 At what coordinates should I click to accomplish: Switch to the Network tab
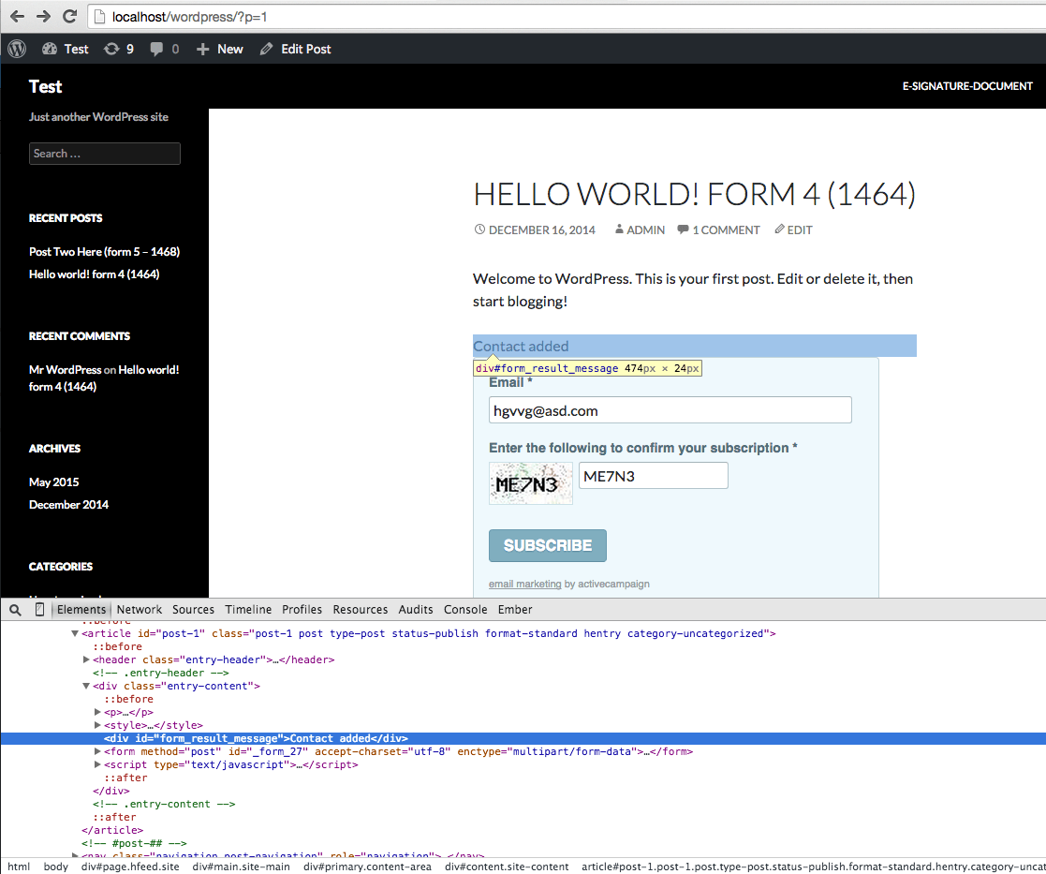(140, 610)
